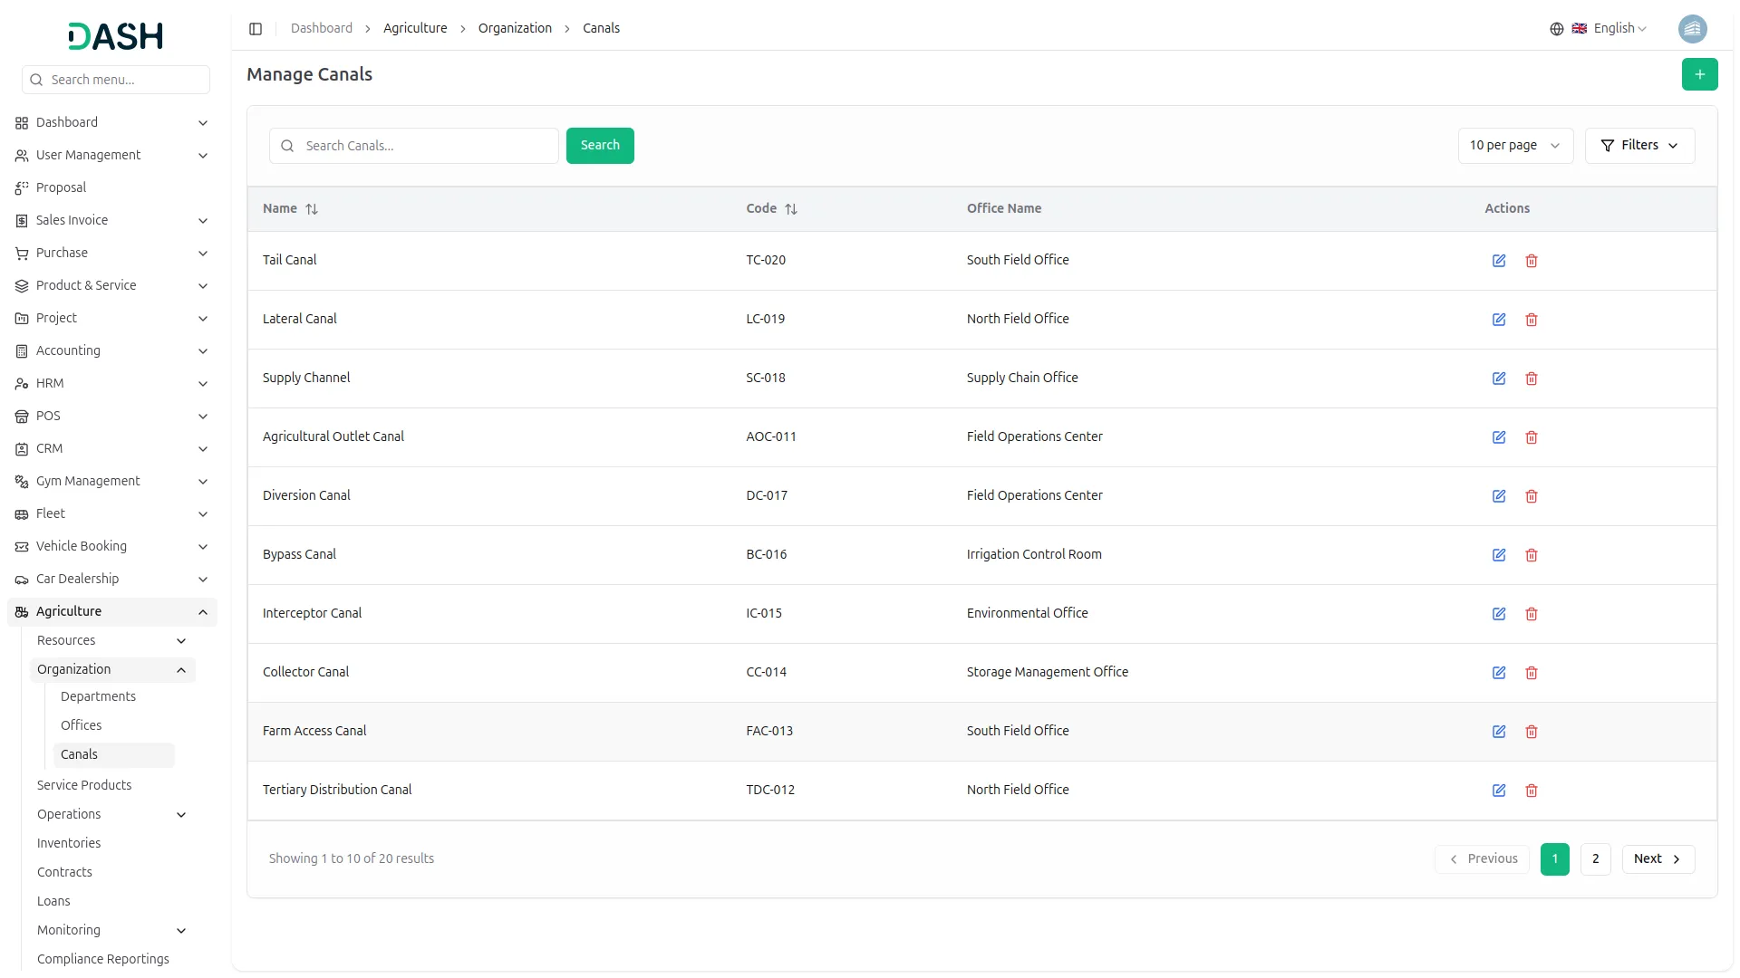
Task: Toggle the sidebar panel icon
Action: 256,29
